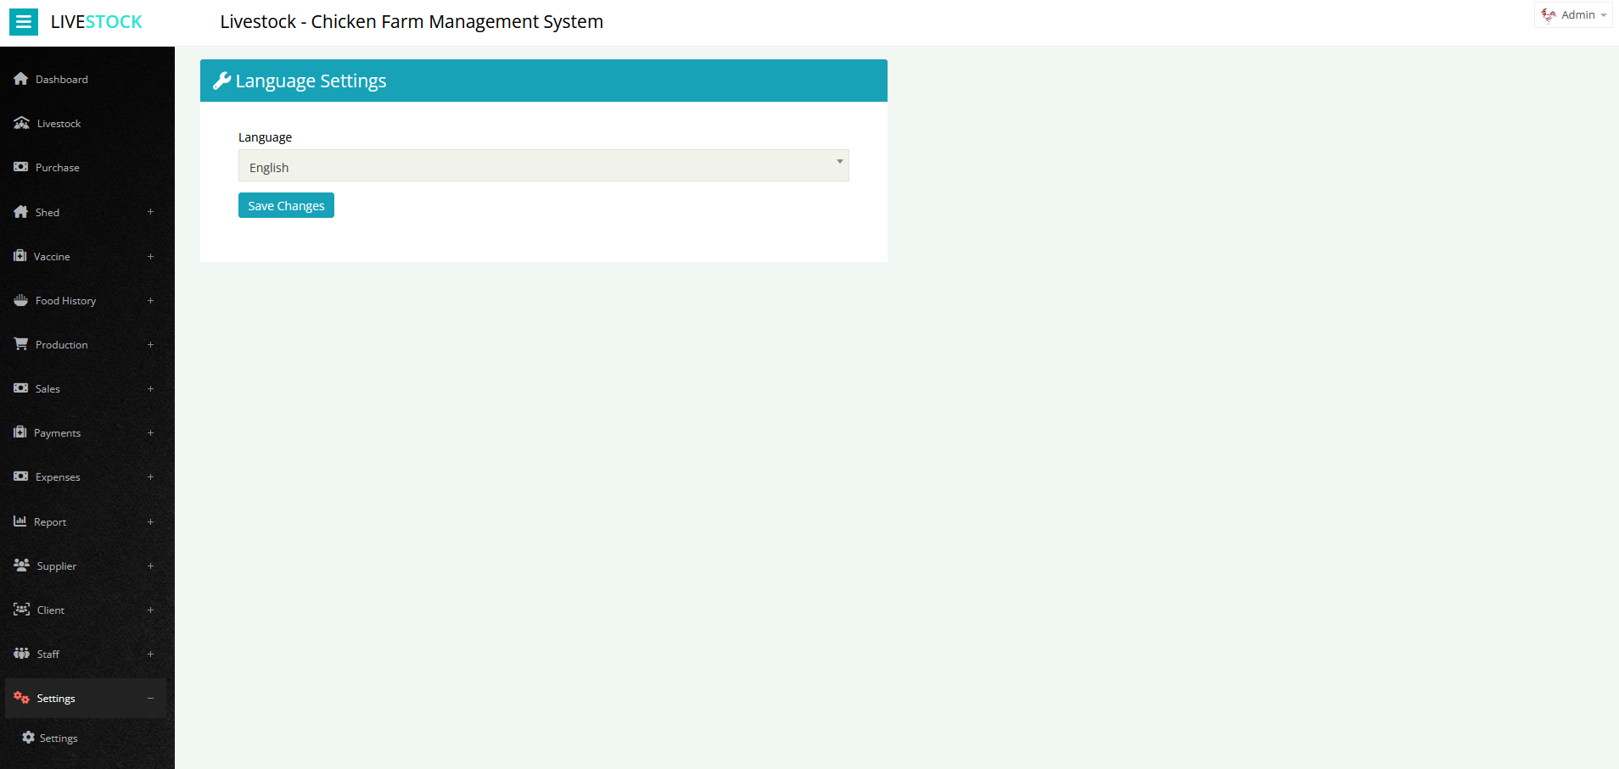The image size is (1619, 769).
Task: Click the Save Changes button
Action: pos(286,205)
